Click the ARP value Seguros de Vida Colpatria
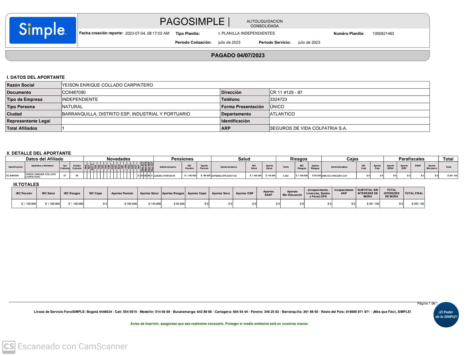 point(308,128)
